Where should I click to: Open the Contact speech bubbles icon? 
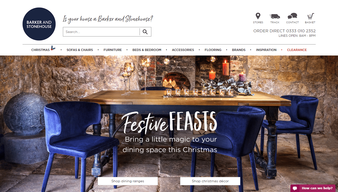click(x=292, y=16)
